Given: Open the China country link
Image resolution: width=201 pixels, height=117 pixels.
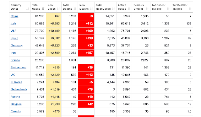Looking at the screenshot, I should [14, 16].
